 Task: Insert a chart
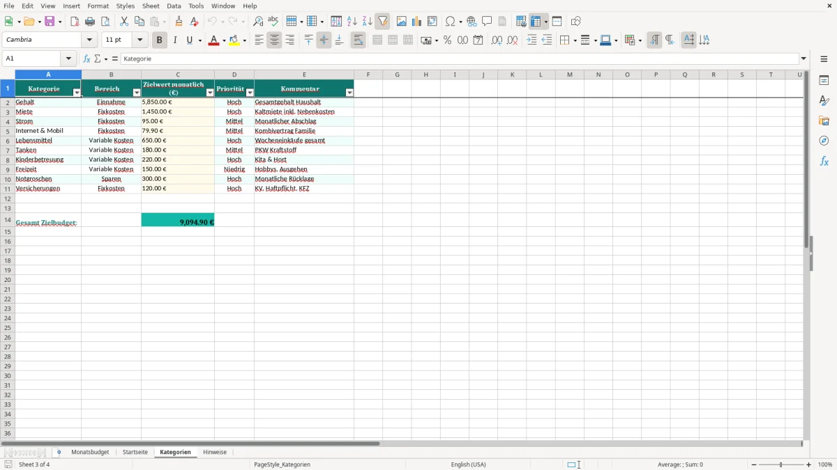click(417, 22)
